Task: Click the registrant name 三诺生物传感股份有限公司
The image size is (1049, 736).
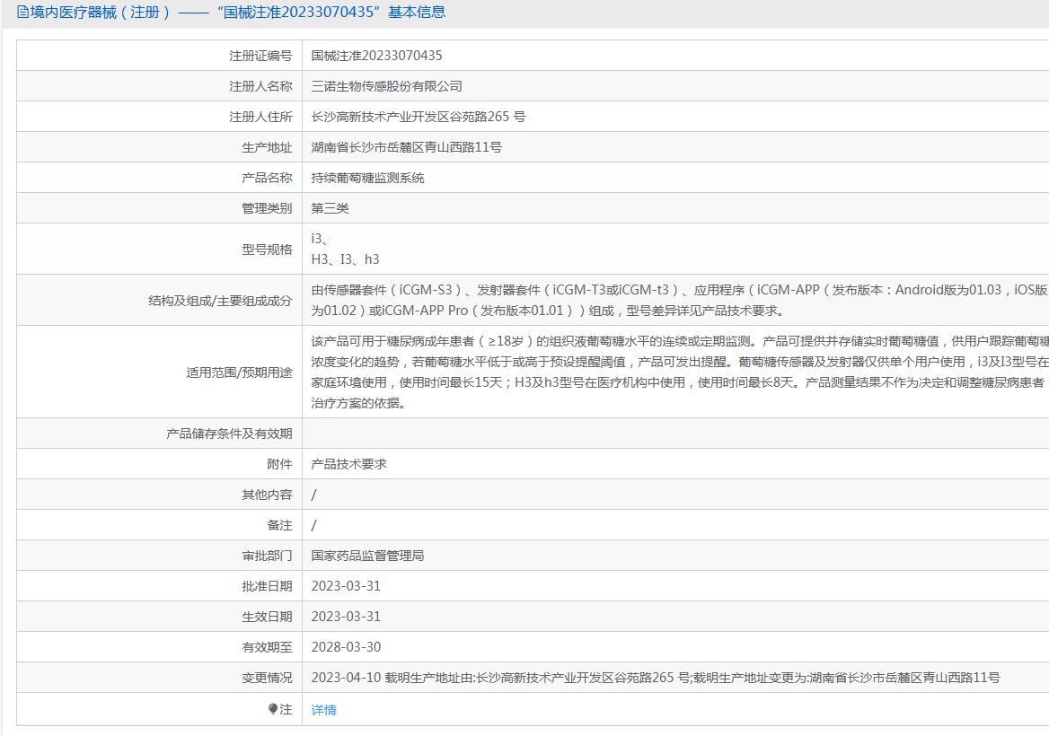Action: [x=386, y=86]
